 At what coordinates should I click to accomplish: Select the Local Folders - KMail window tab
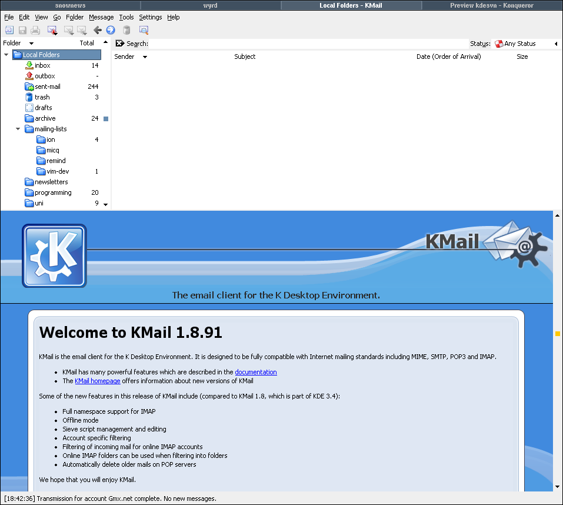click(x=351, y=5)
